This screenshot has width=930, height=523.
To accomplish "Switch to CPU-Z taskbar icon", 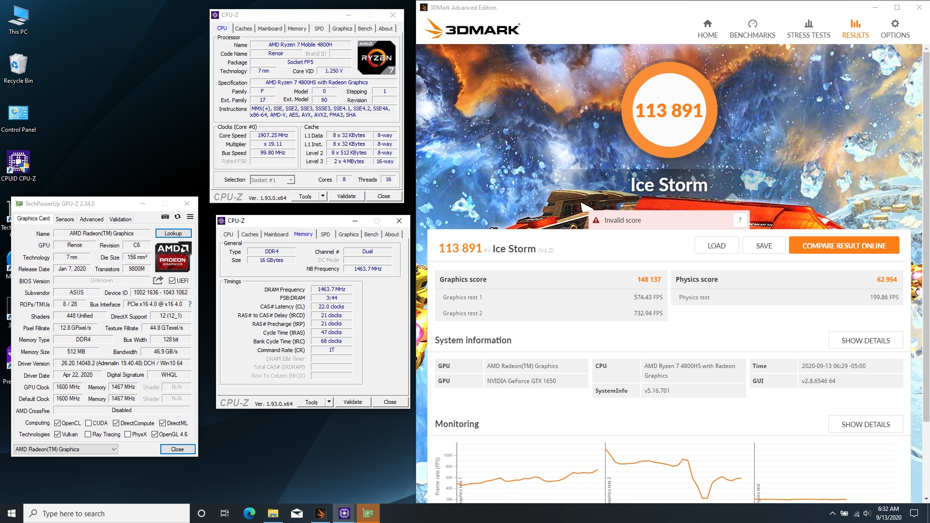I will [x=344, y=513].
